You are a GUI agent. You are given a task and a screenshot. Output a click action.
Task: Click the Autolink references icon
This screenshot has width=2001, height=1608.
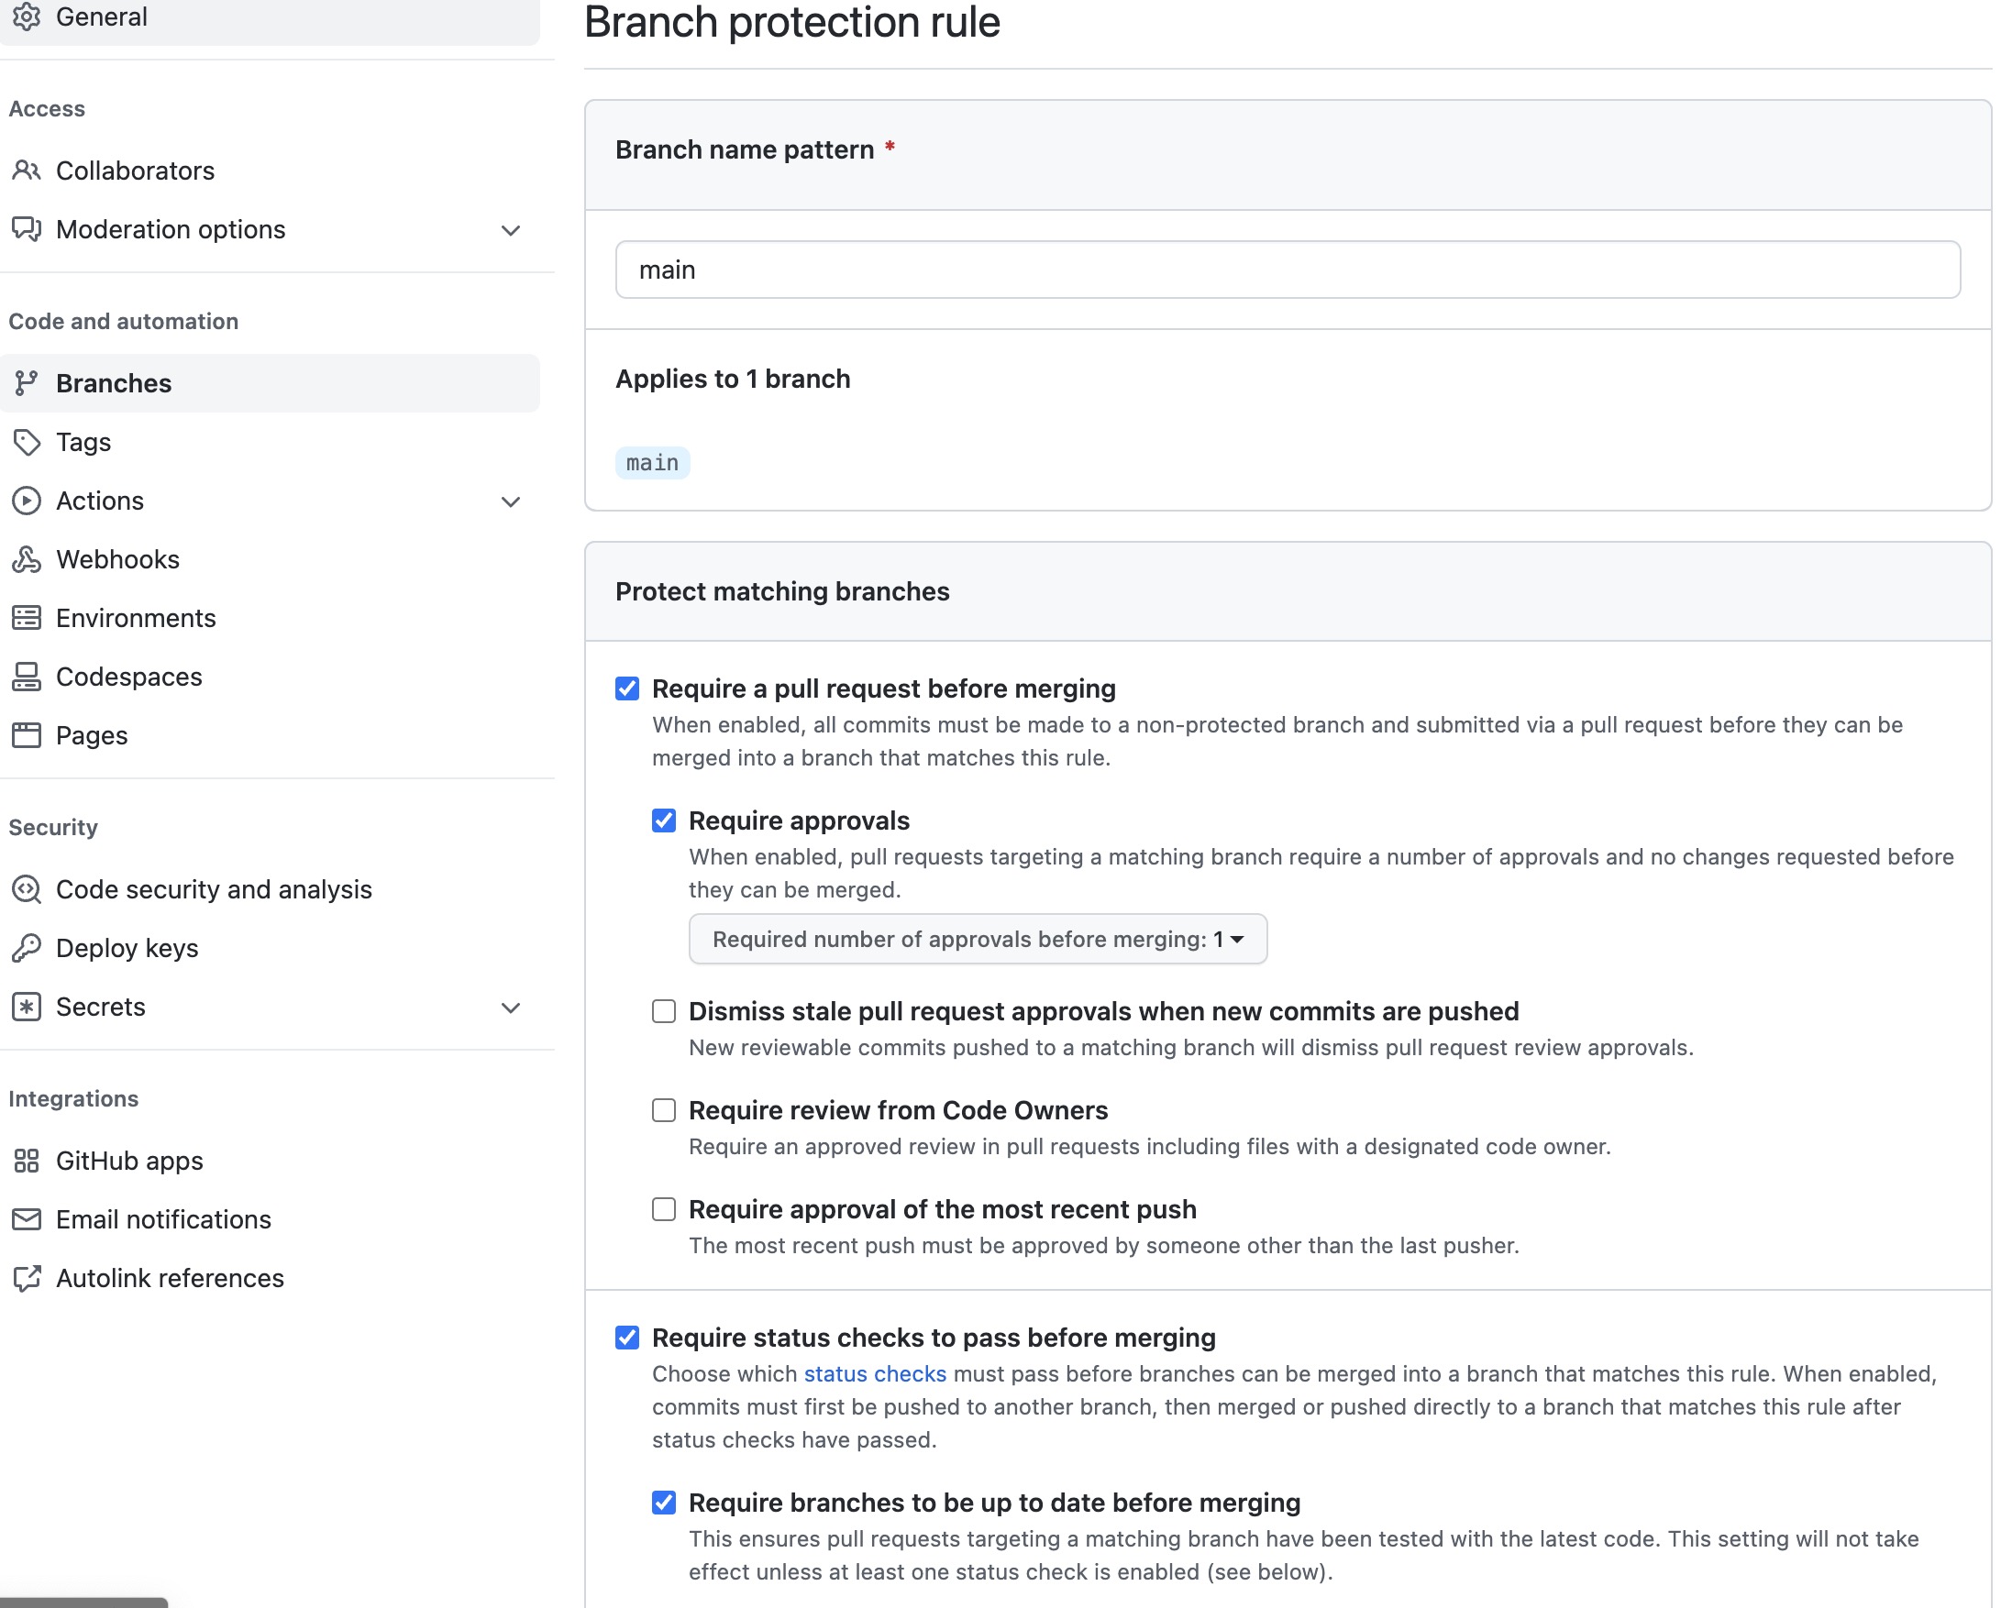coord(26,1279)
